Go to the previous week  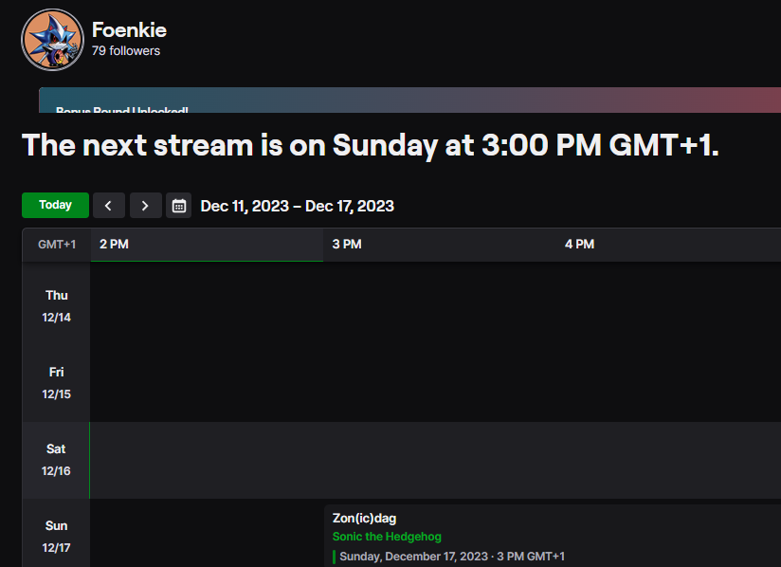(x=109, y=206)
